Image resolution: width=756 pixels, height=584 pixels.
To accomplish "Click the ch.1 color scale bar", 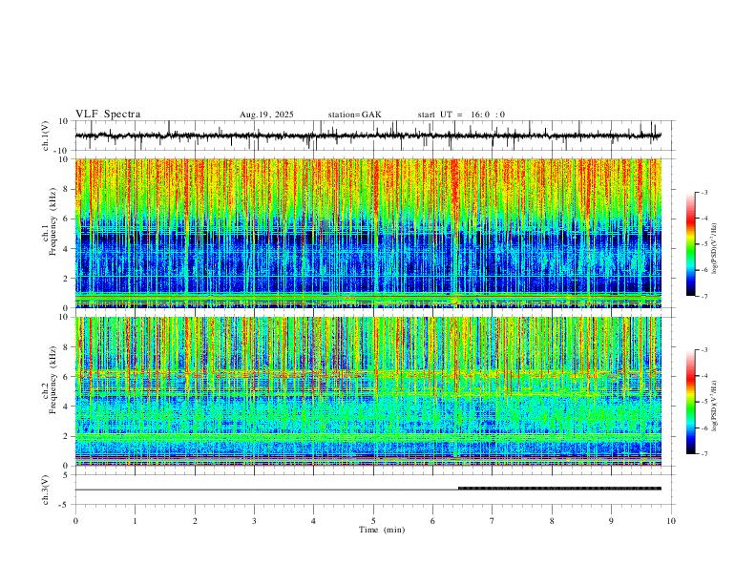I will coord(691,244).
